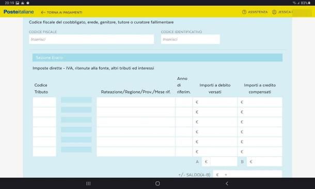This screenshot has width=315, height=189.
Task: Tap Android recent apps button
Action: (88, 183)
